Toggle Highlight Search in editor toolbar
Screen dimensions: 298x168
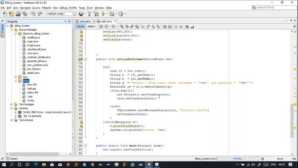click(136, 27)
